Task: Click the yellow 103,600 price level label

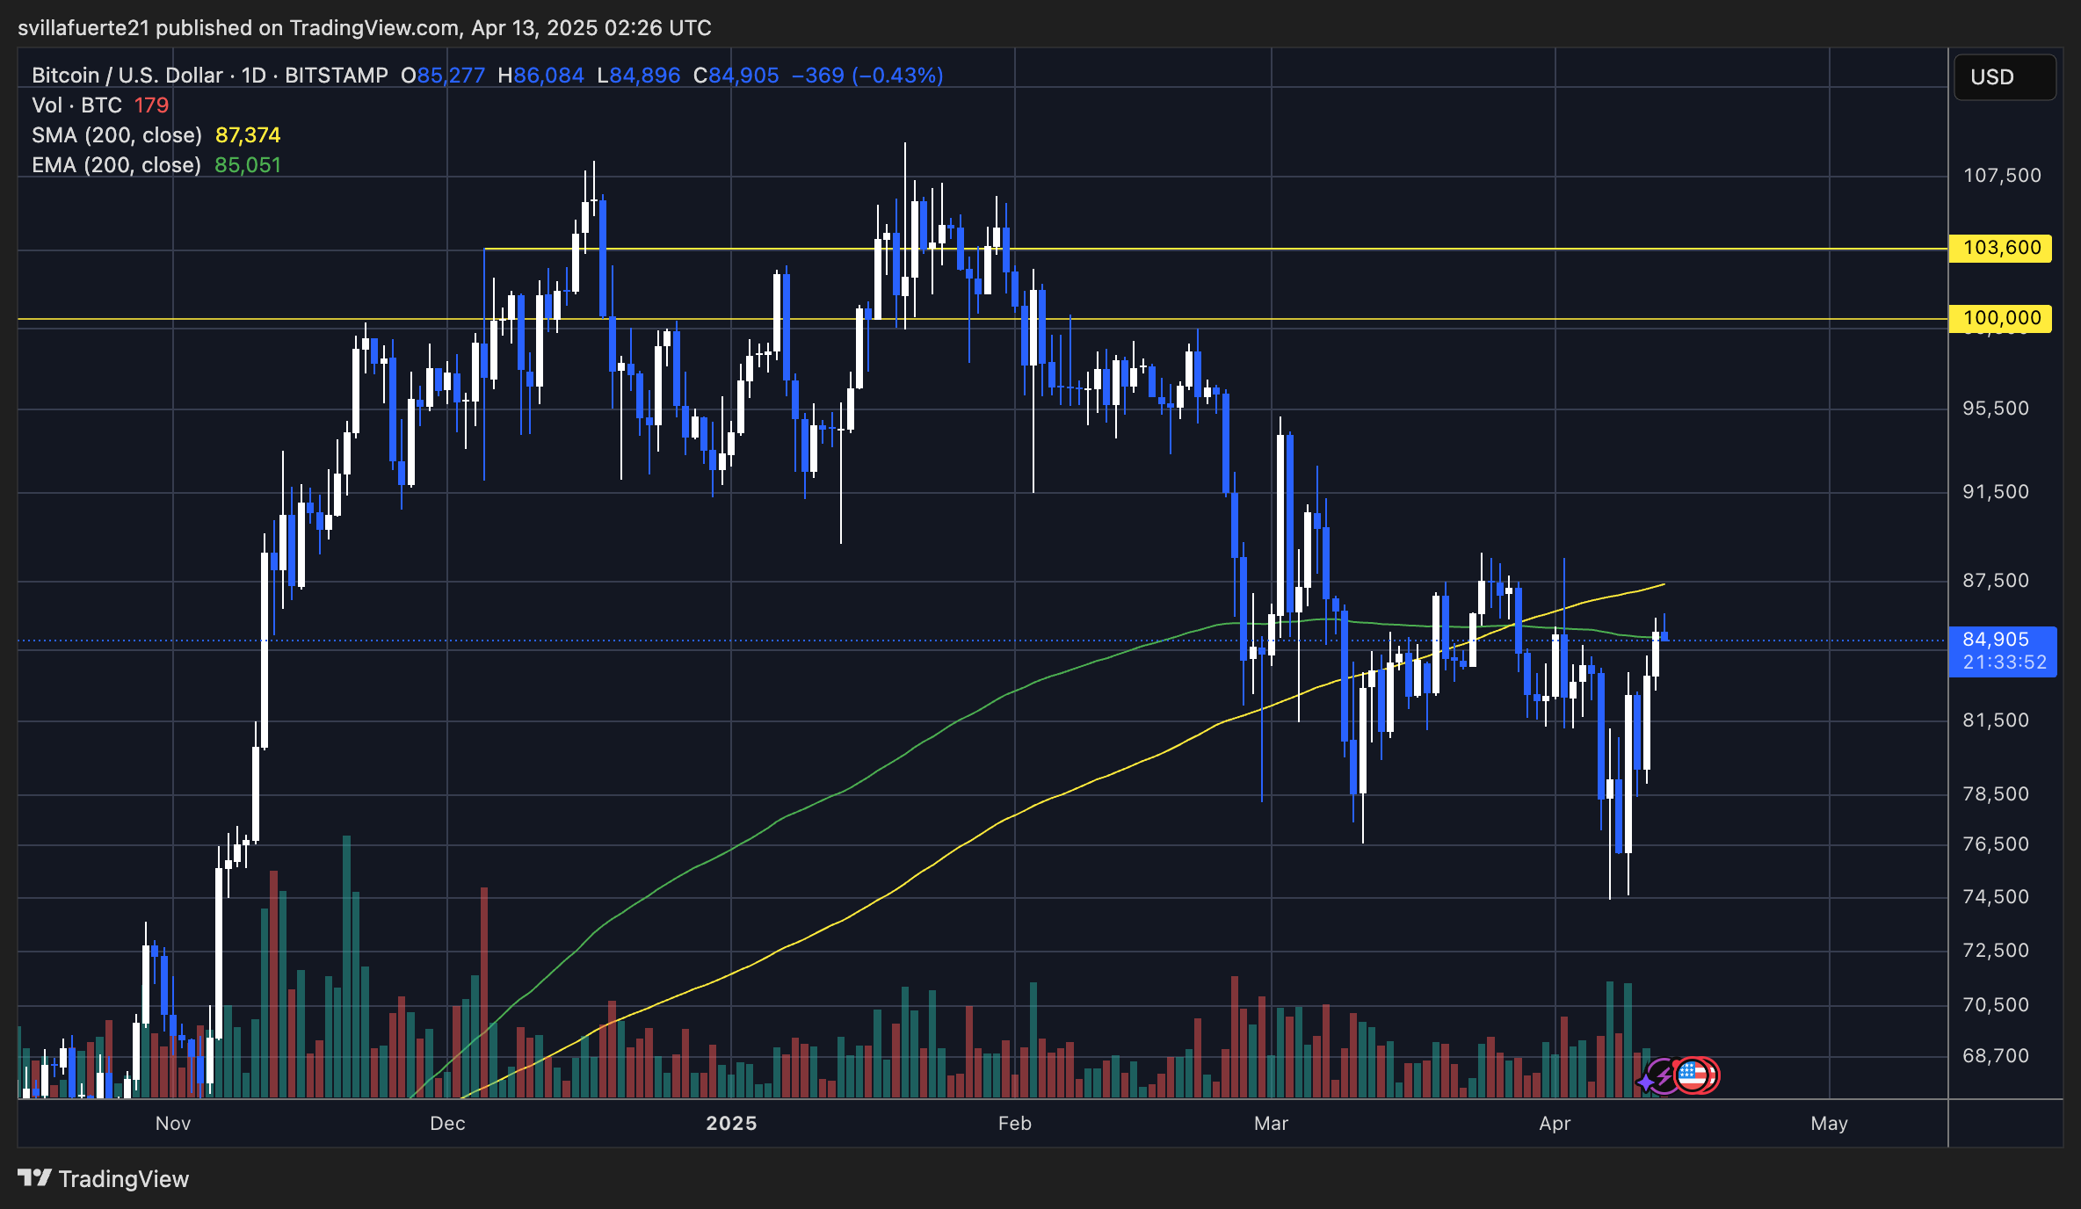Action: [x=2000, y=248]
